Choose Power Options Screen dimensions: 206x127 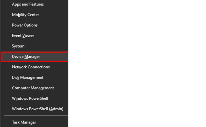coord(35,25)
